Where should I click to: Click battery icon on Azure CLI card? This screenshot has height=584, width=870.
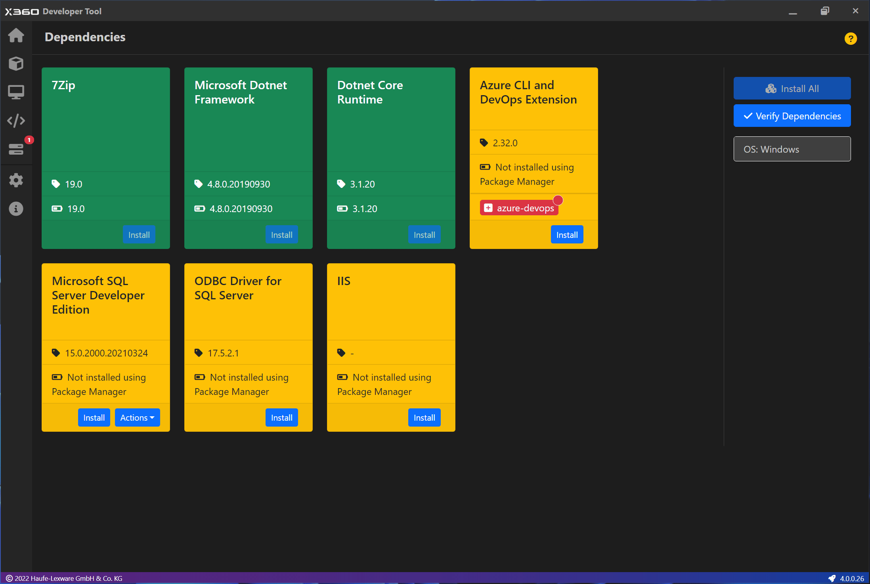[x=485, y=167]
